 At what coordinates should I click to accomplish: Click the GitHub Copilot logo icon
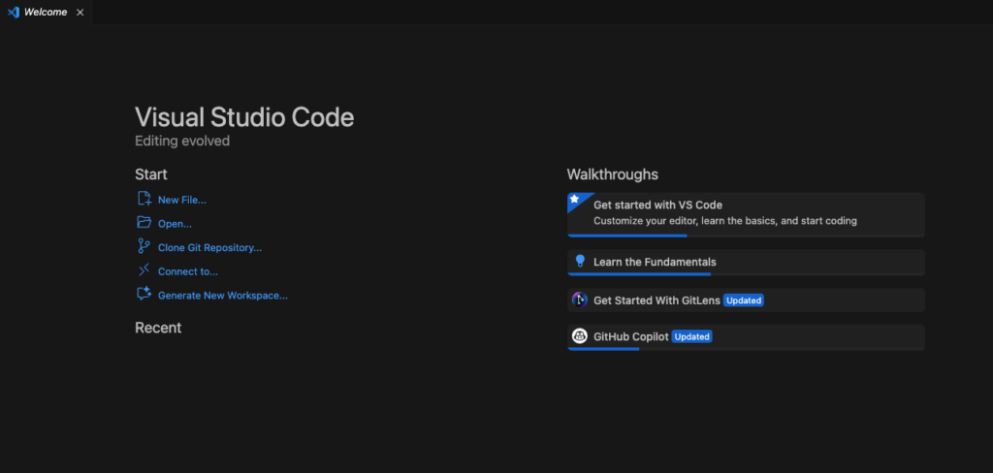pyautogui.click(x=579, y=336)
